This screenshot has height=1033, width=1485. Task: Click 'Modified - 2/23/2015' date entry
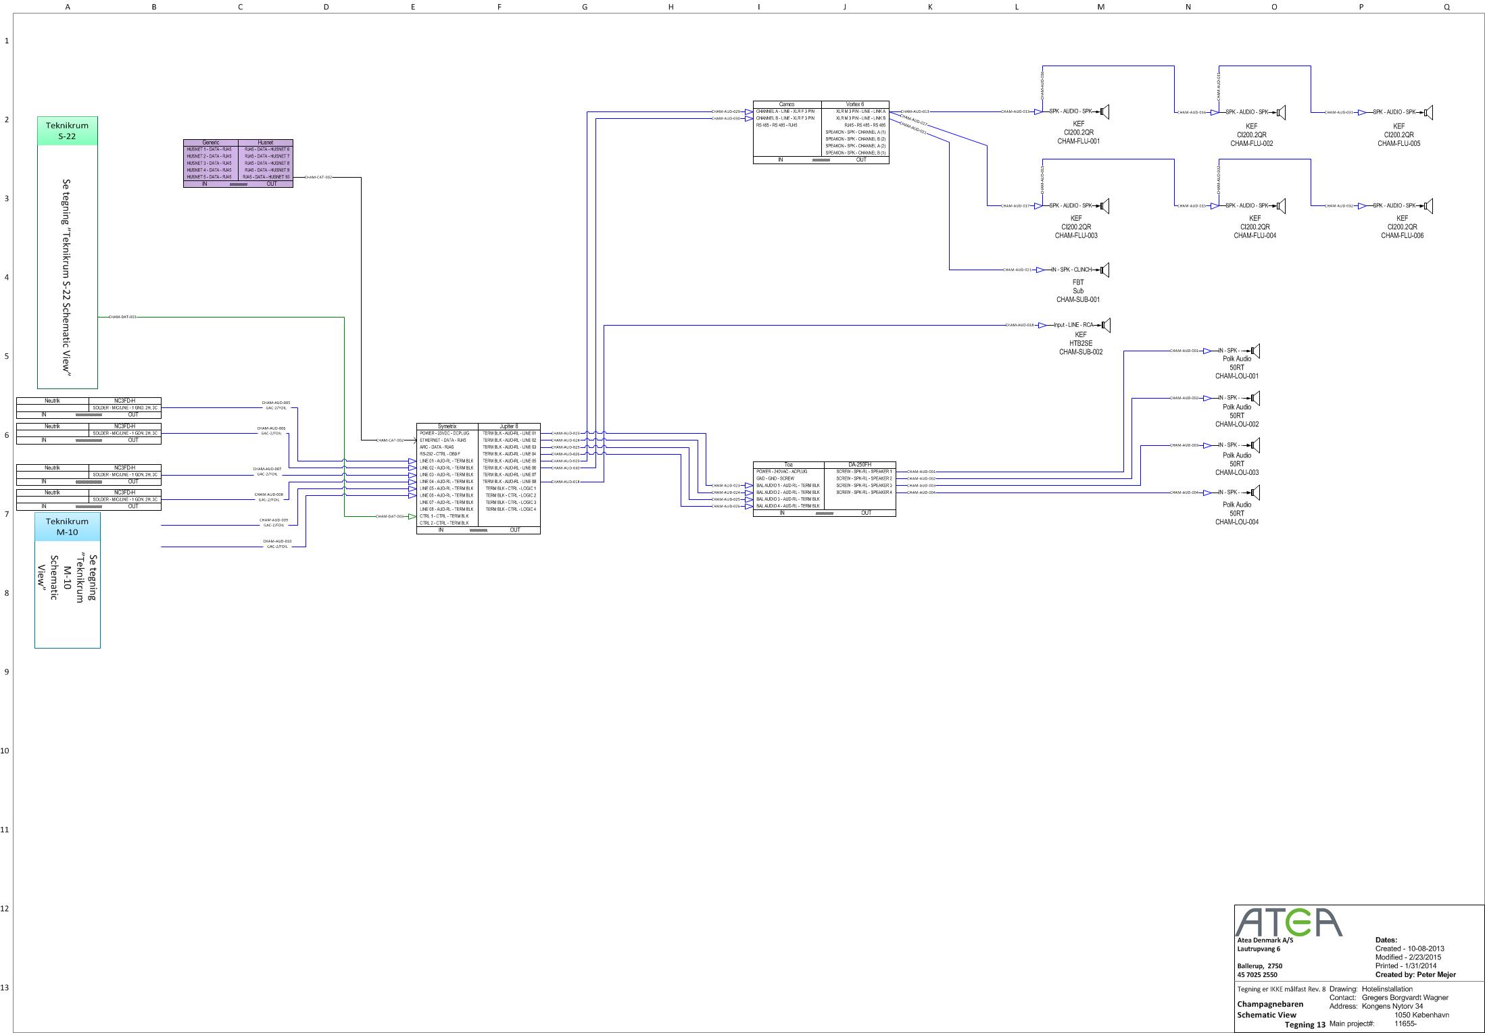pyautogui.click(x=1408, y=957)
